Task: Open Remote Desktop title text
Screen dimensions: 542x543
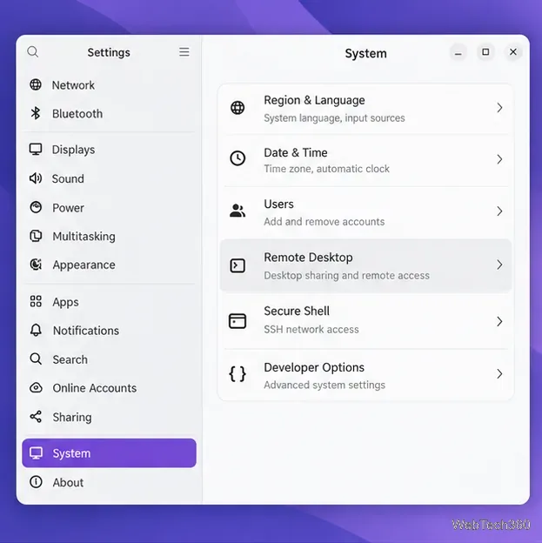Action: coord(308,258)
